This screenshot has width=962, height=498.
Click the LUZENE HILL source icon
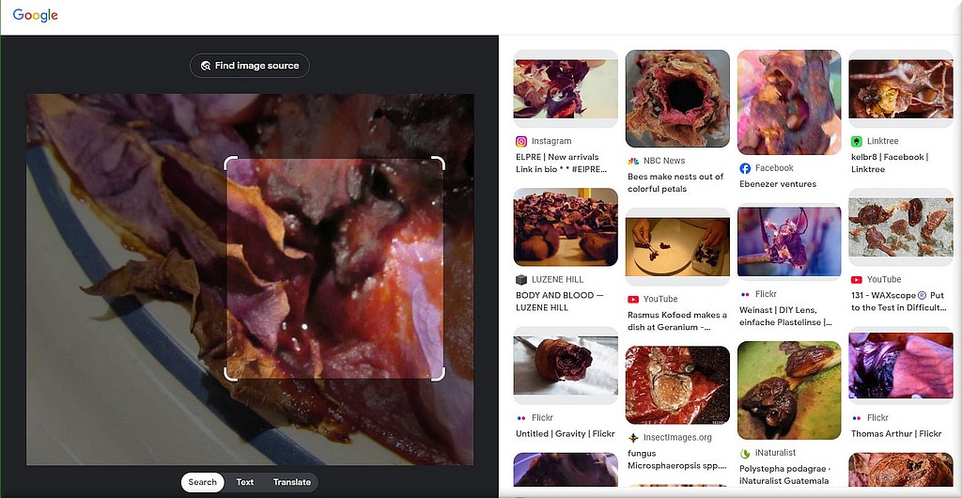[521, 280]
